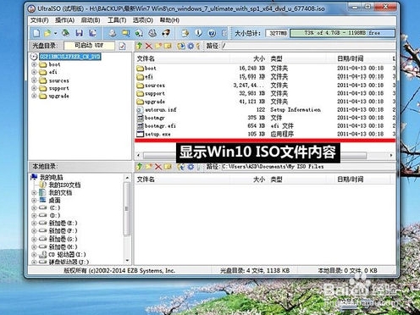Click the image file list horizontal scrollbar thumb
Image resolution: width=420 pixels, height=315 pixels.
(255, 155)
